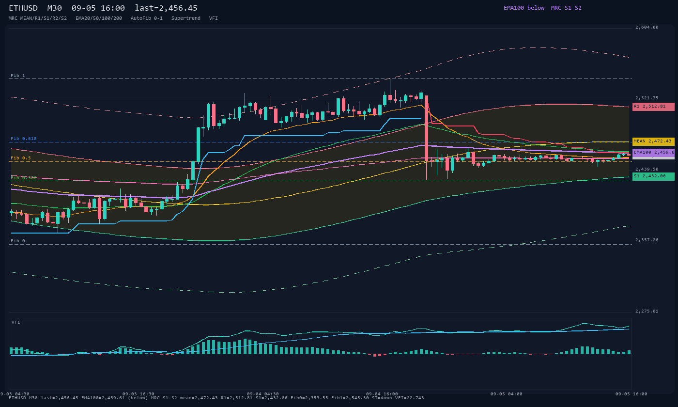Click the ETHUSD symbol in the chart title
The height and width of the screenshot is (407, 678).
[24, 8]
